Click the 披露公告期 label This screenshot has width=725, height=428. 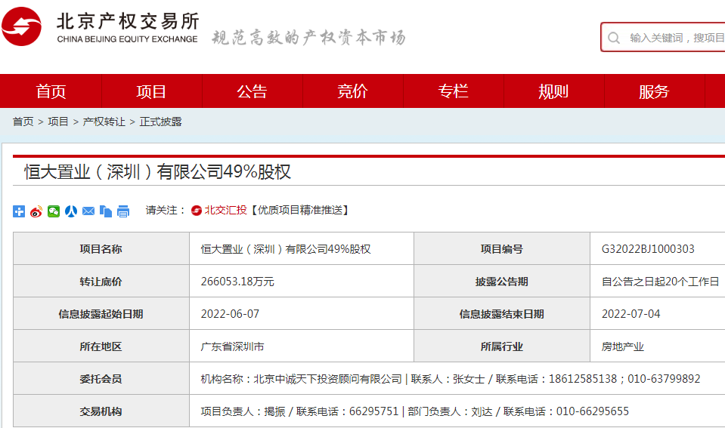point(502,282)
